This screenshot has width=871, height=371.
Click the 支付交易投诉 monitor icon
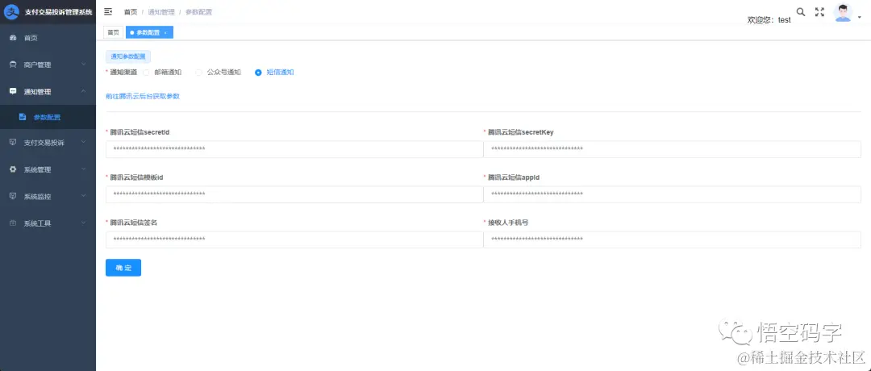point(14,143)
